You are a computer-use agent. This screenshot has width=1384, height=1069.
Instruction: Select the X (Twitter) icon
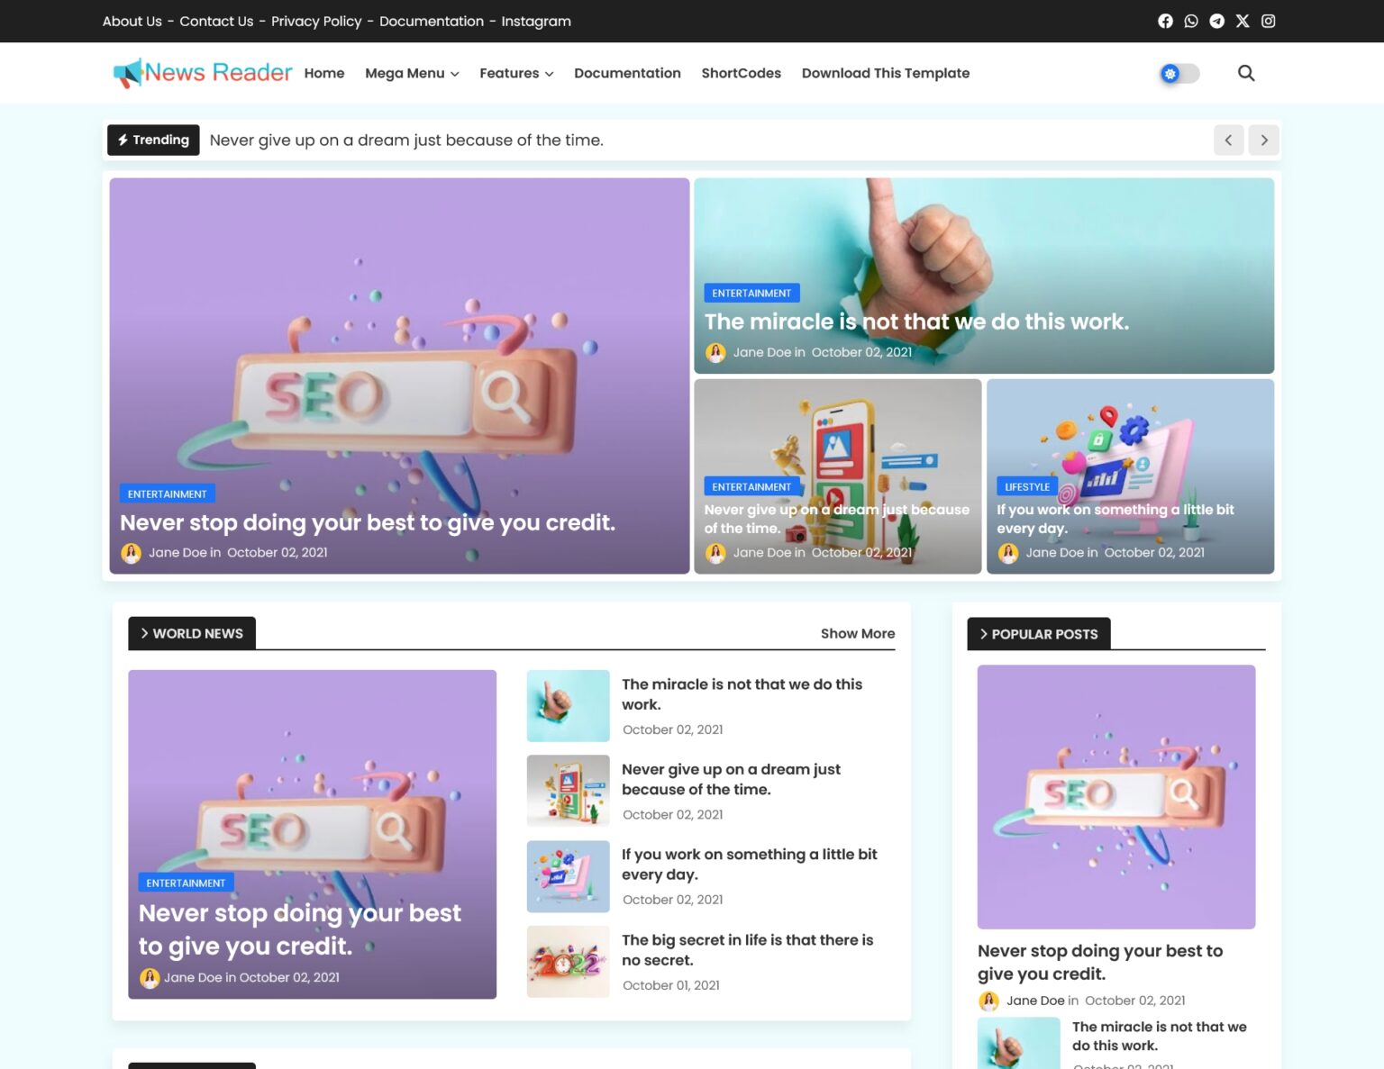click(x=1243, y=21)
